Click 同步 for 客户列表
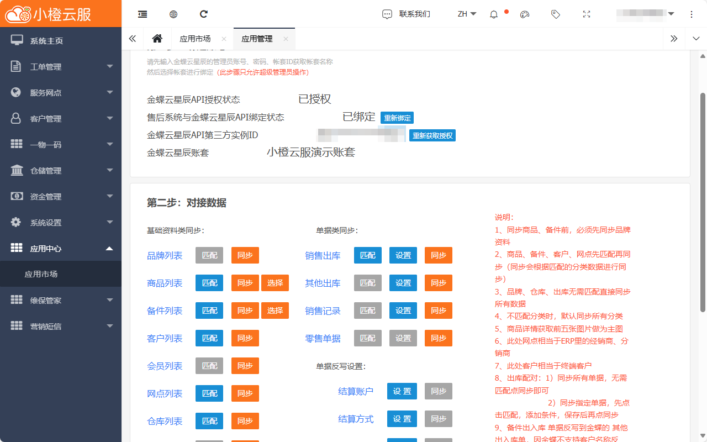 point(245,338)
